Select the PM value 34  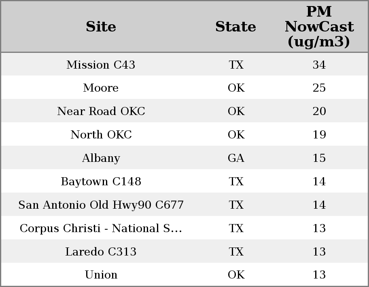pos(319,65)
